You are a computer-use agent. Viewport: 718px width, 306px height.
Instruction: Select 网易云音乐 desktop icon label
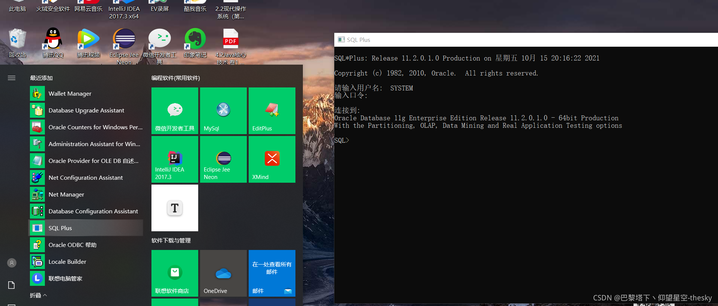[x=89, y=9]
